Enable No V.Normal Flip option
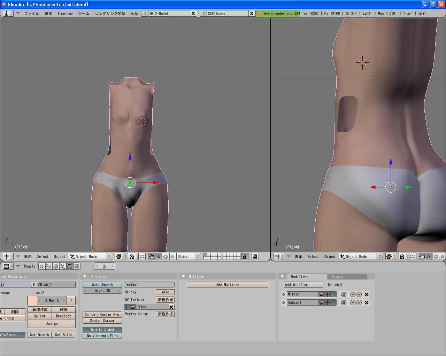Image resolution: width=446 pixels, height=356 pixels. [102, 336]
